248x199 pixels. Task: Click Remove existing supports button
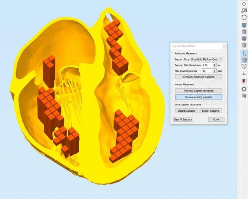point(199,97)
